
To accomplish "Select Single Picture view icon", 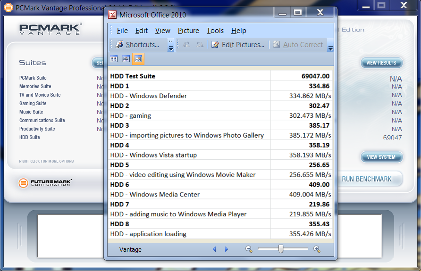I will [138, 59].
